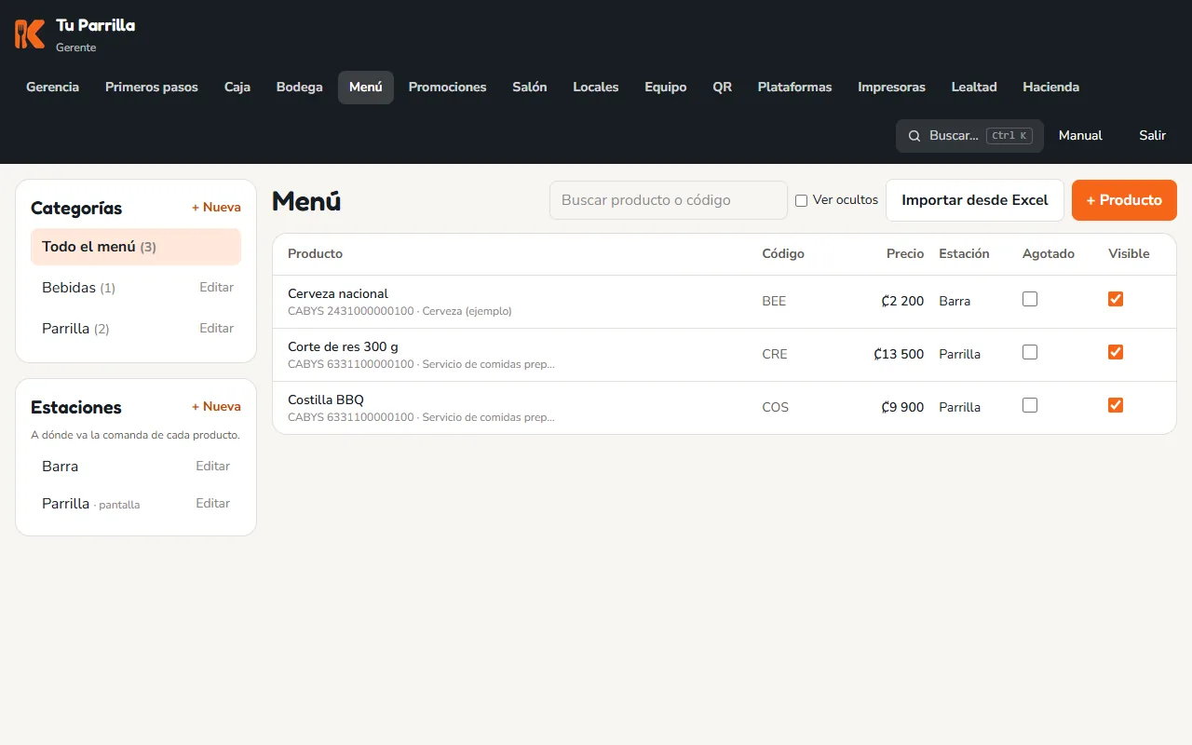Uncheck Visible for Cerveza nacional

coord(1116,299)
